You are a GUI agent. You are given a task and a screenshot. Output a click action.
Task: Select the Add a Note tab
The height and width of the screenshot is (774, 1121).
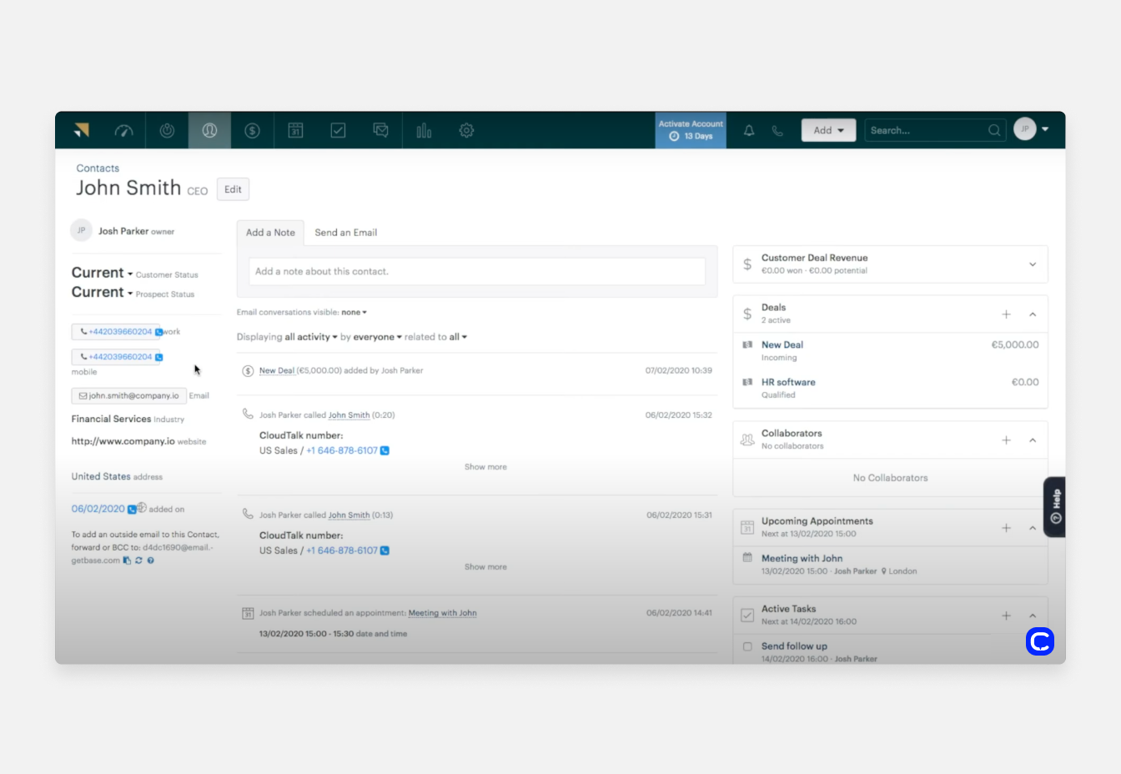[270, 232]
